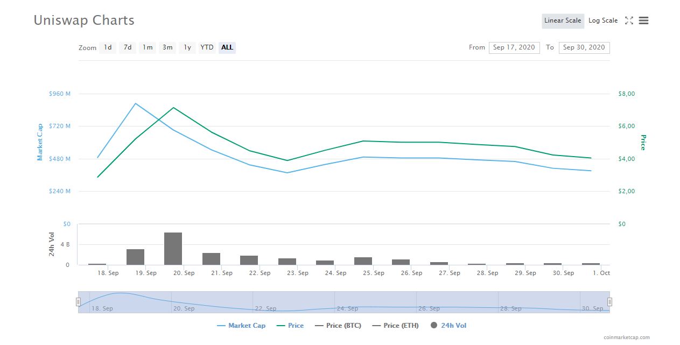Open the To date field
Viewport: 680px width, 345px height.
point(584,47)
